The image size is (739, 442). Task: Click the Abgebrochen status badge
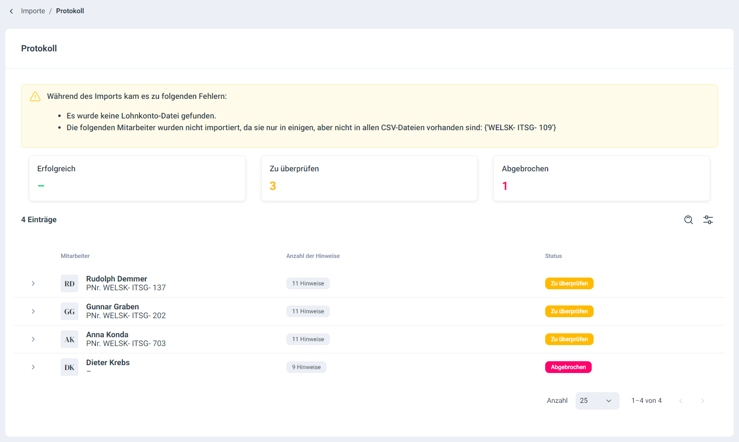coord(568,367)
